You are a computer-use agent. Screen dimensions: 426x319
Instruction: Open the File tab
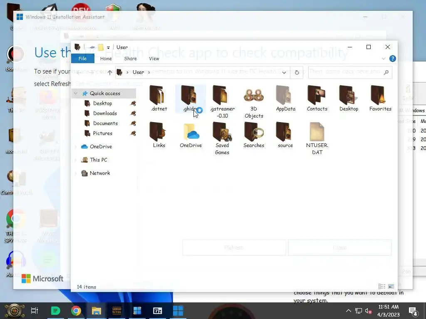point(83,59)
